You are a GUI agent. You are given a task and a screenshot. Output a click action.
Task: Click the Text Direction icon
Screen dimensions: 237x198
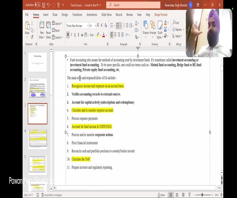point(137,23)
